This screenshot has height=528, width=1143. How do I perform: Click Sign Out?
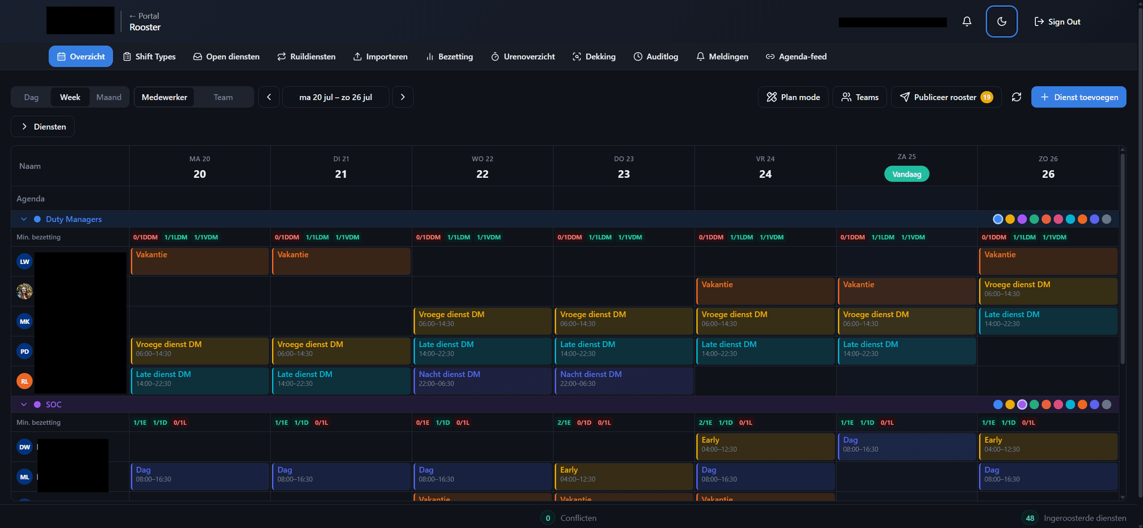point(1057,21)
